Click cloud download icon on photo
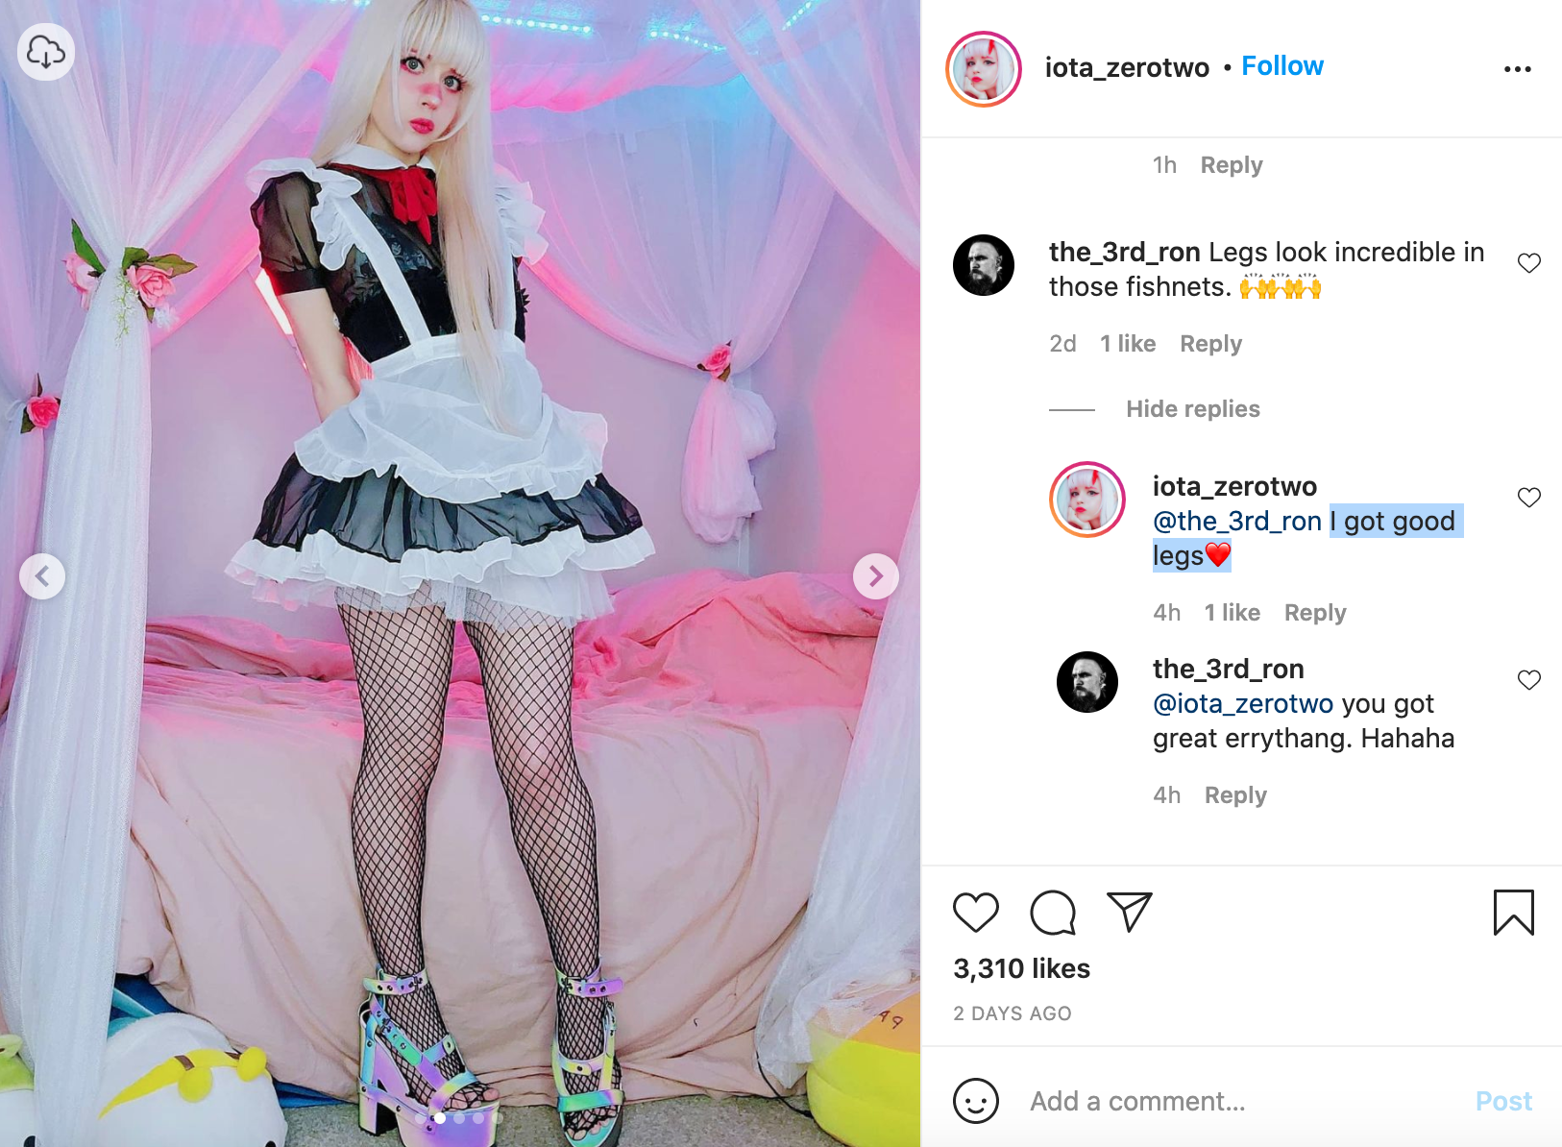Image resolution: width=1562 pixels, height=1147 pixels. [46, 51]
